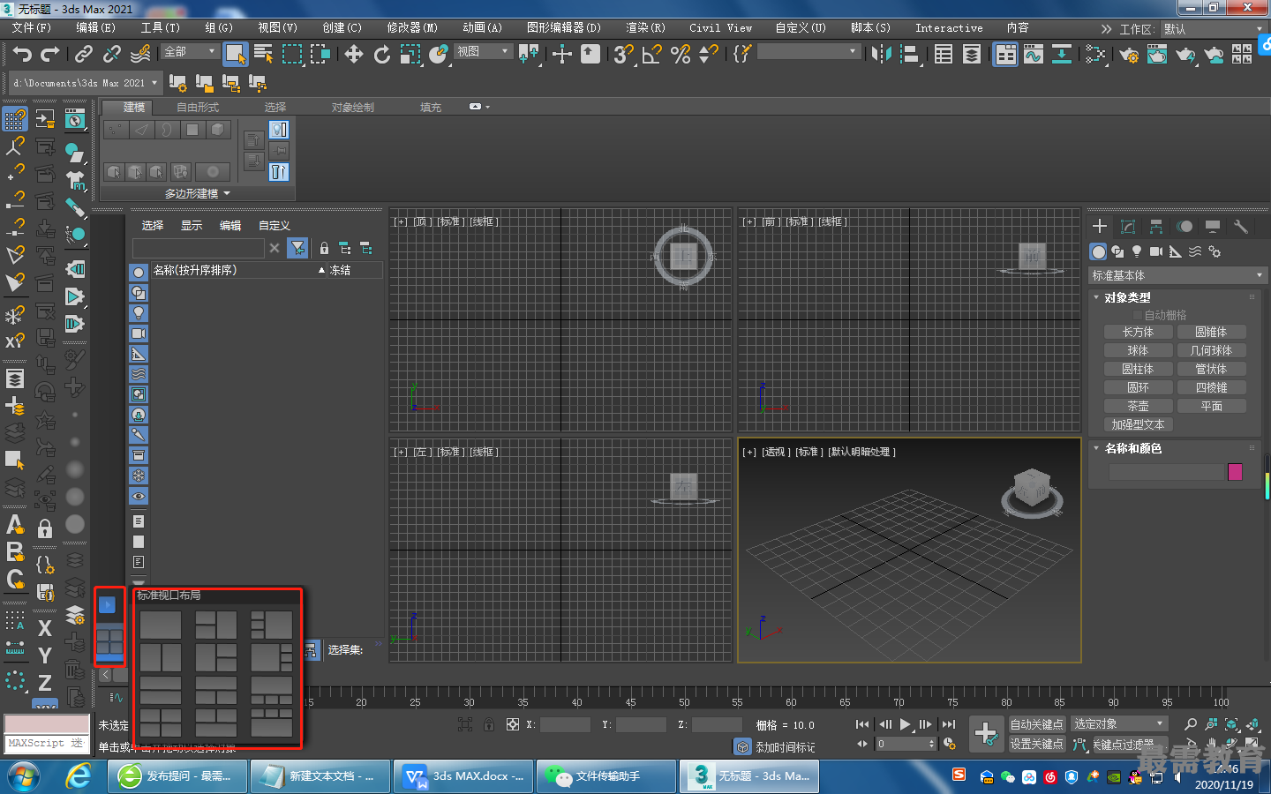Toggle the Angle Snap icon
The width and height of the screenshot is (1271, 794).
[651, 55]
